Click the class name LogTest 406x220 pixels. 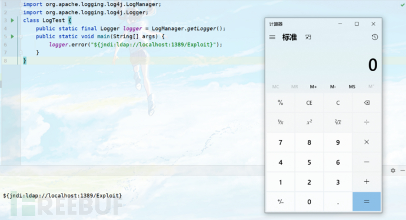click(x=54, y=21)
